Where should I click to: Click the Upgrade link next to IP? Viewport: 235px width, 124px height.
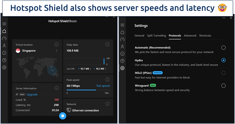click(32, 94)
